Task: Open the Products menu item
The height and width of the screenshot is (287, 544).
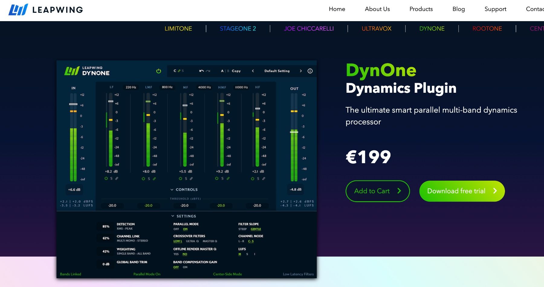Action: (x=421, y=9)
